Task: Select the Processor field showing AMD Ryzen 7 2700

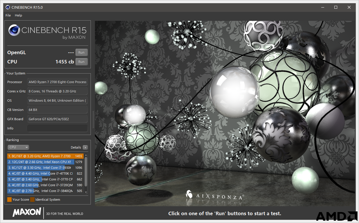Action: click(x=57, y=82)
